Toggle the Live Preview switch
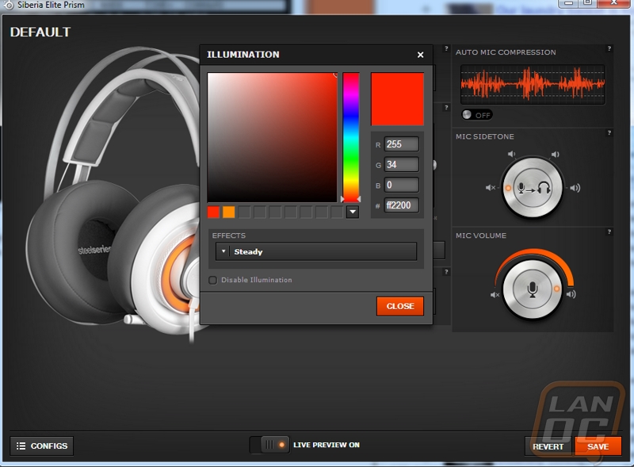The width and height of the screenshot is (634, 467). 269,445
